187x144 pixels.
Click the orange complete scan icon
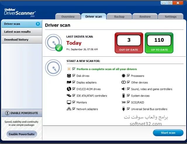pos(69,69)
